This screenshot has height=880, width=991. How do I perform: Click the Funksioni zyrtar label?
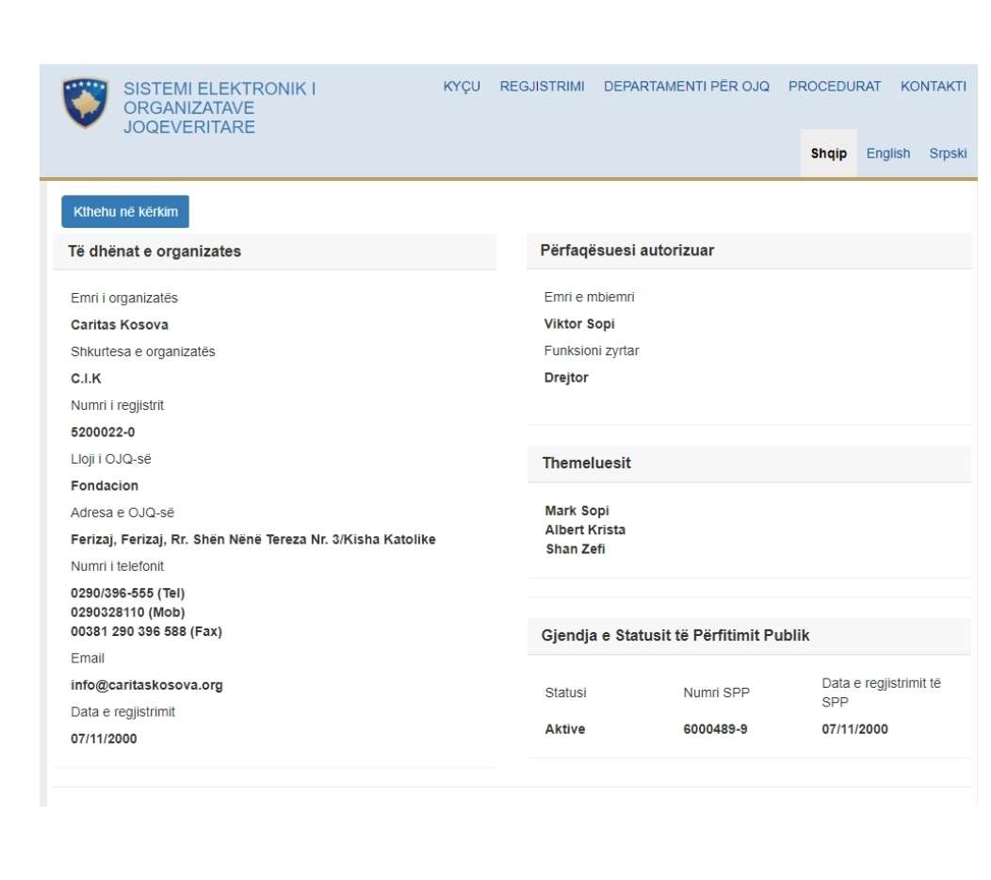tap(592, 350)
